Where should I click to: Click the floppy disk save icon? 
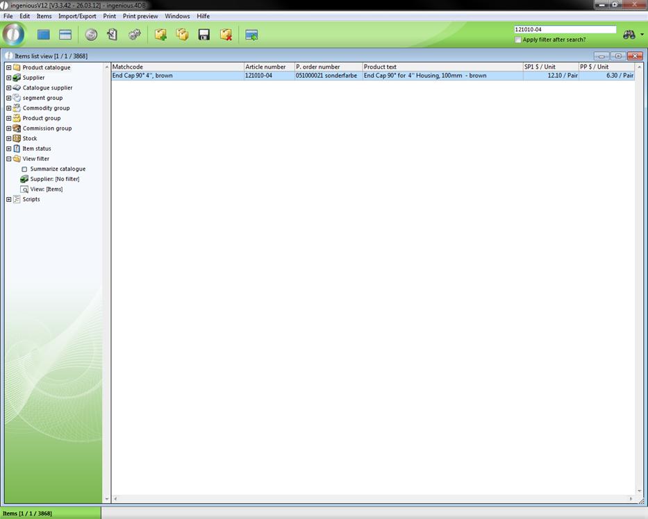tap(204, 35)
